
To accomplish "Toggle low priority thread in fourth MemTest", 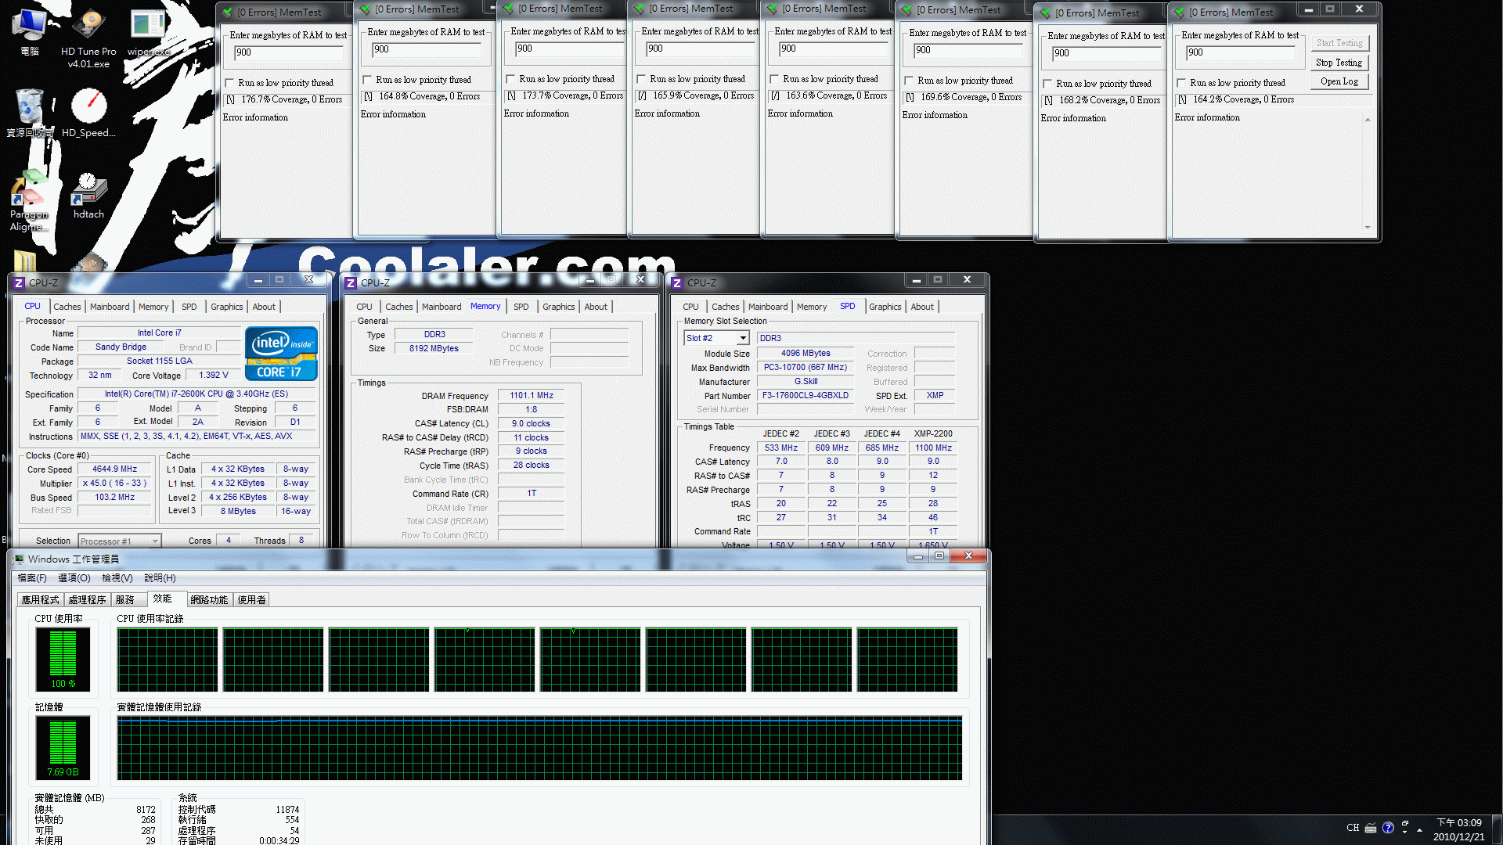I will [x=641, y=79].
